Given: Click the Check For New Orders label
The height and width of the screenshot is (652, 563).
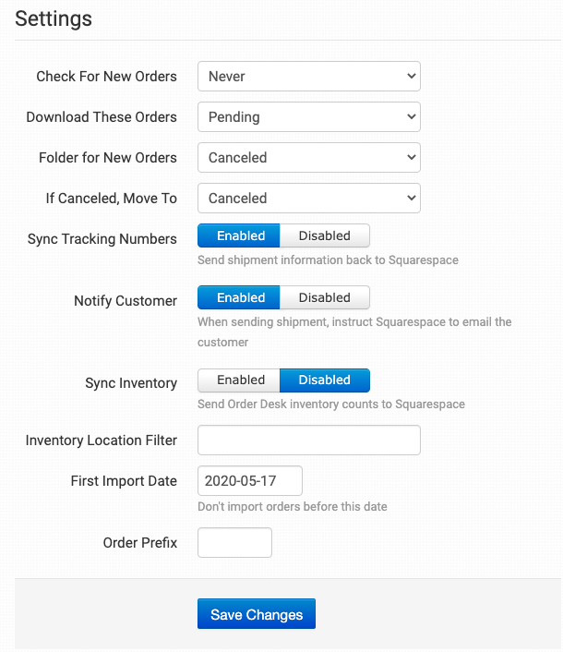Looking at the screenshot, I should point(106,77).
